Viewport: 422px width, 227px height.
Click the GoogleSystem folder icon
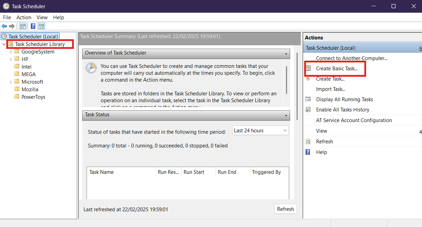tap(17, 52)
